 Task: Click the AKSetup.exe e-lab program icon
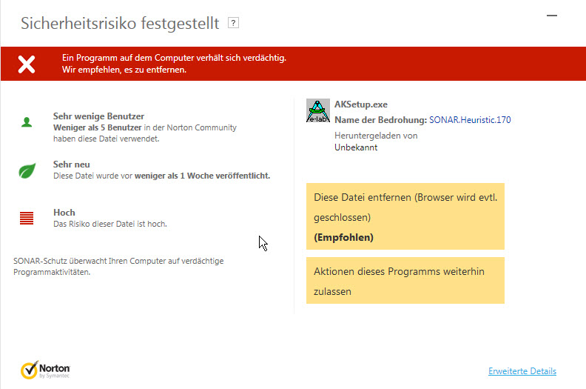[x=317, y=110]
